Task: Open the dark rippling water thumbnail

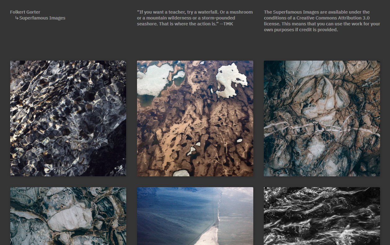Action: click(68, 118)
